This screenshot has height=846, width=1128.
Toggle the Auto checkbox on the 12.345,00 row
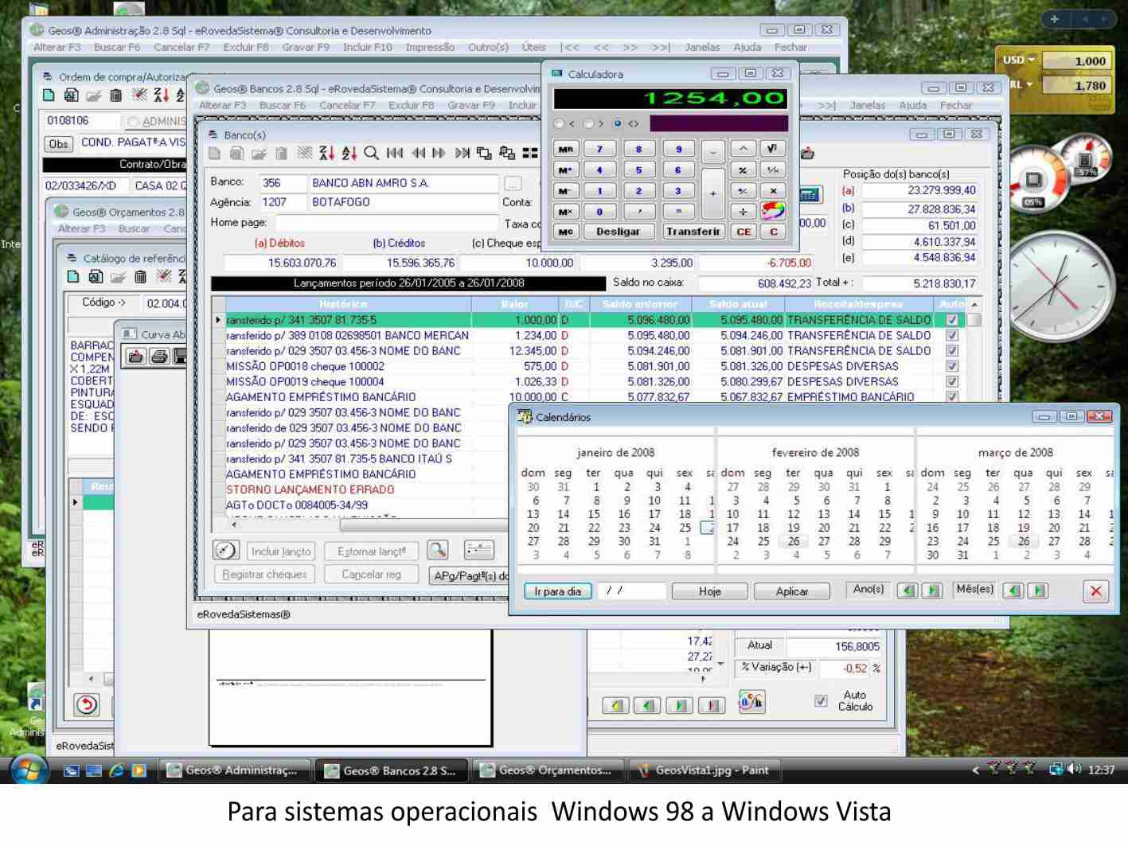pyautogui.click(x=951, y=351)
